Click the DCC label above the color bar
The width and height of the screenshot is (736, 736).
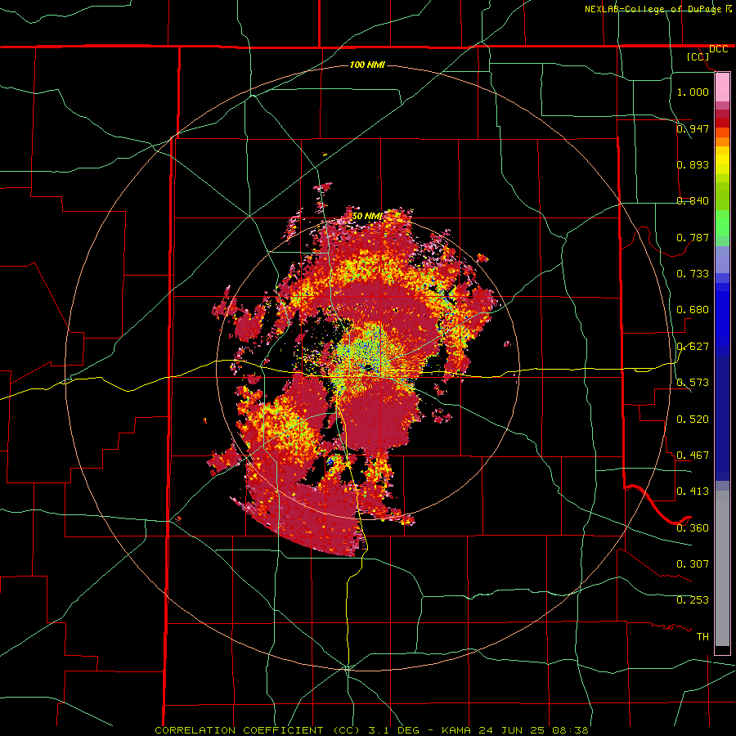718,49
